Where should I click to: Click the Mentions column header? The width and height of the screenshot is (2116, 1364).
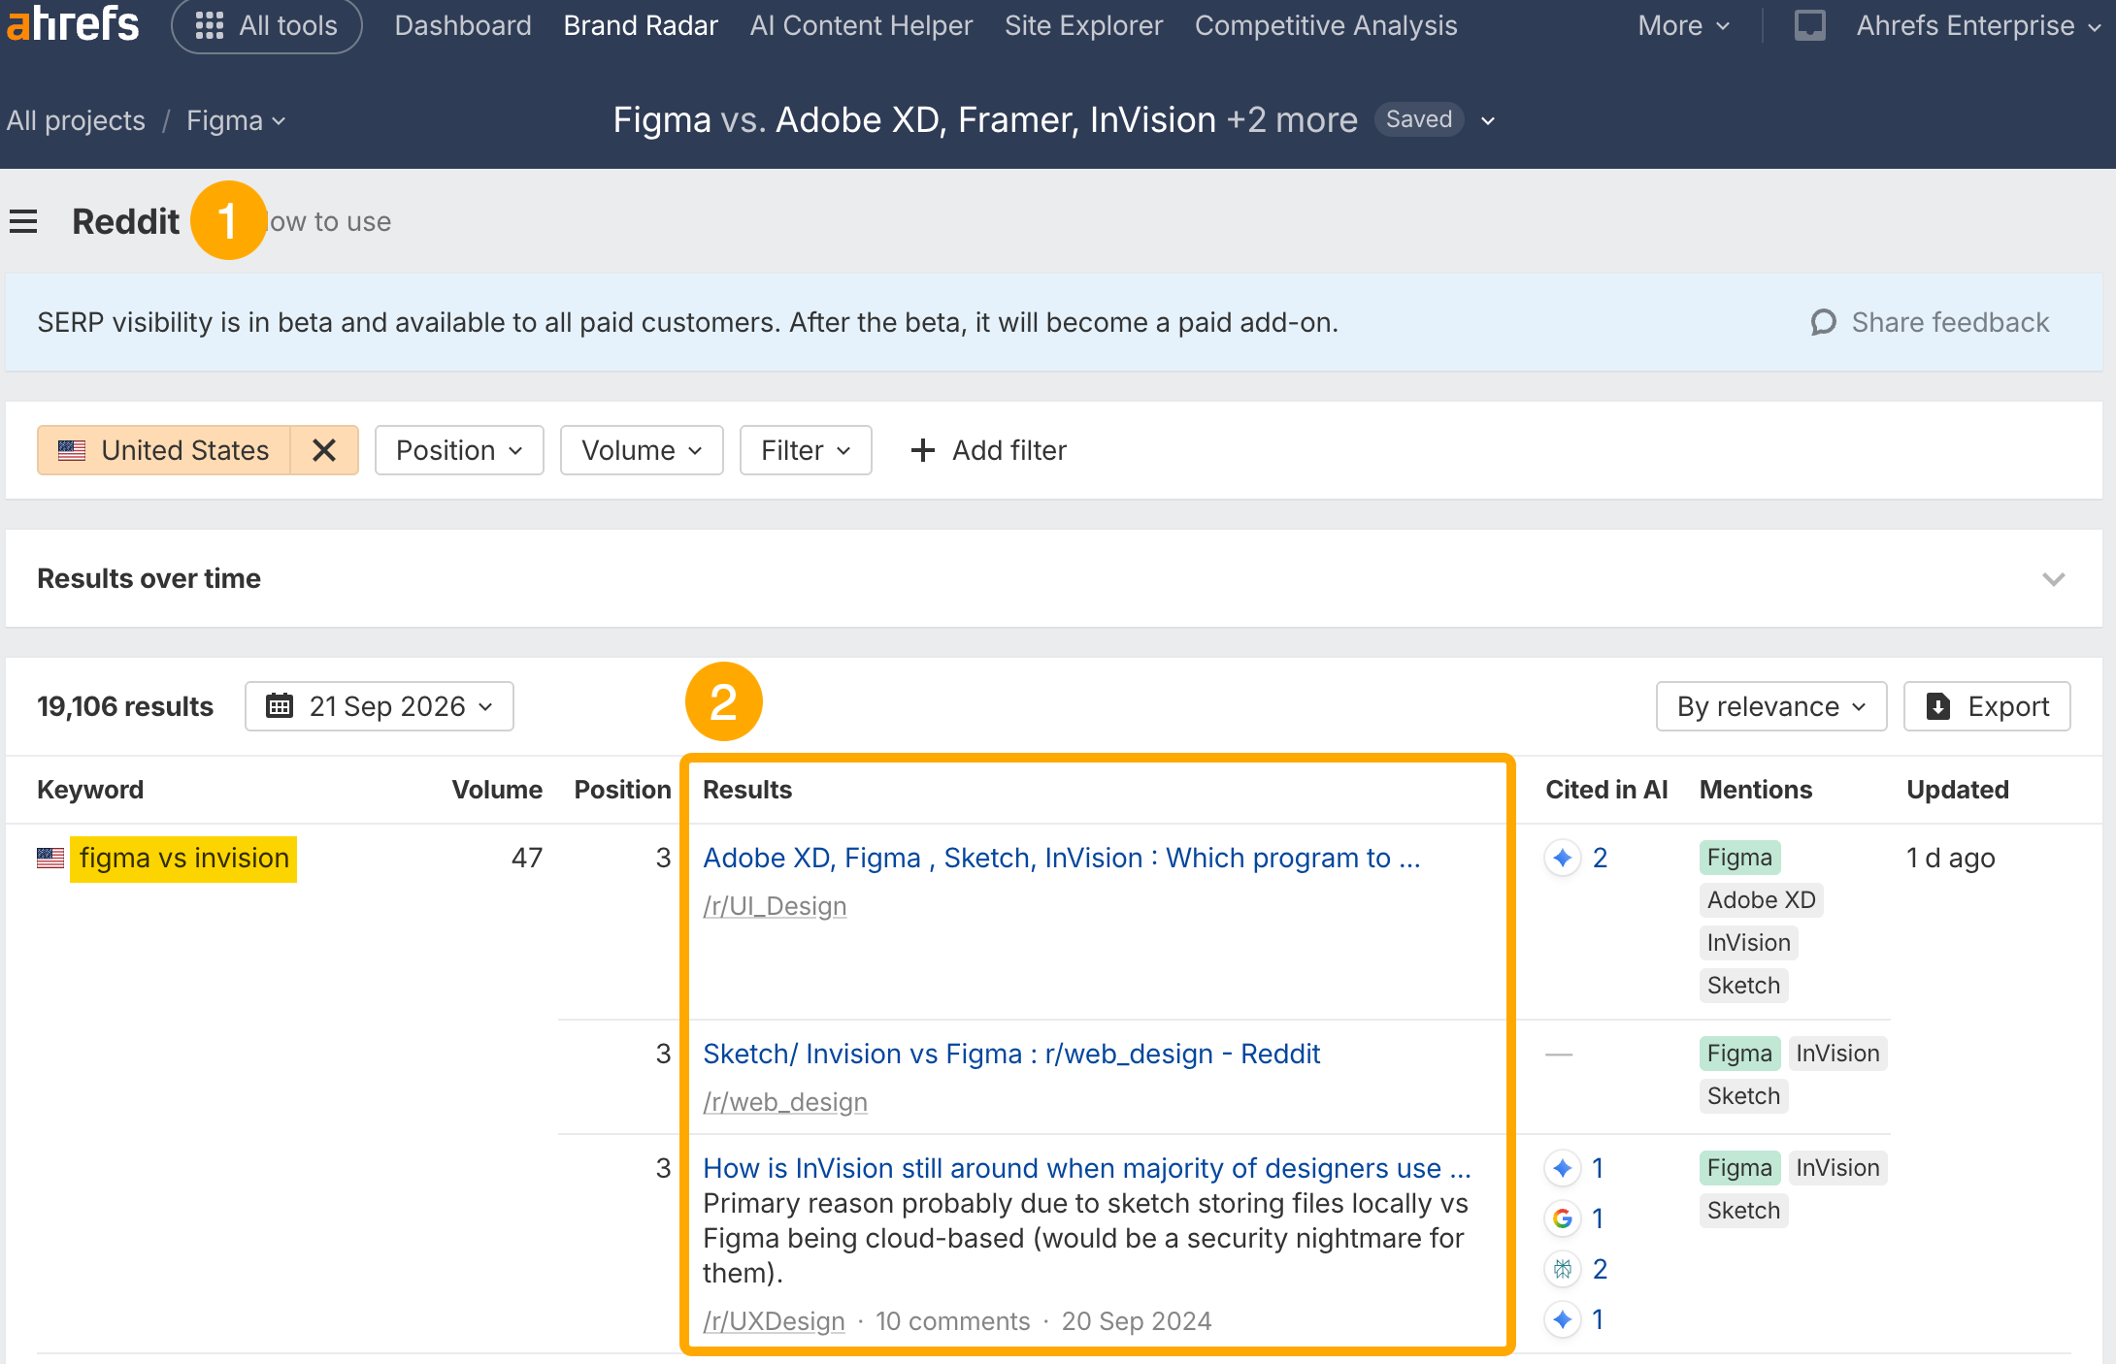coord(1756,790)
